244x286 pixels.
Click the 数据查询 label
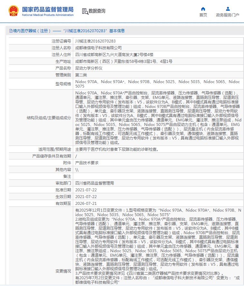[x=97, y=11]
